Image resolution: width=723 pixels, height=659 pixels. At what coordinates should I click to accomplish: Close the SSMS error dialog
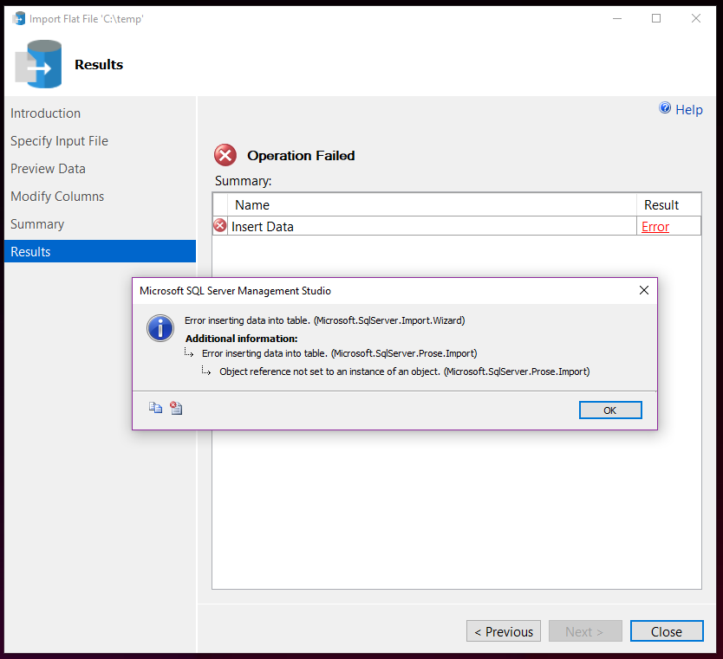[x=644, y=290]
